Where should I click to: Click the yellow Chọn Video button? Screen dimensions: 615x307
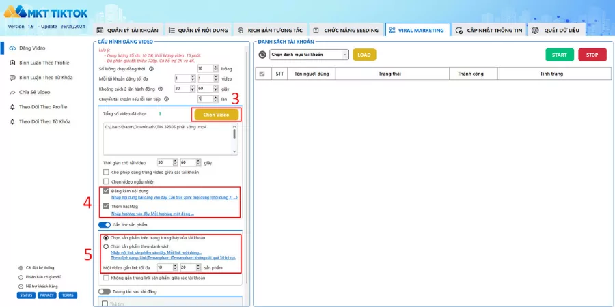(217, 115)
